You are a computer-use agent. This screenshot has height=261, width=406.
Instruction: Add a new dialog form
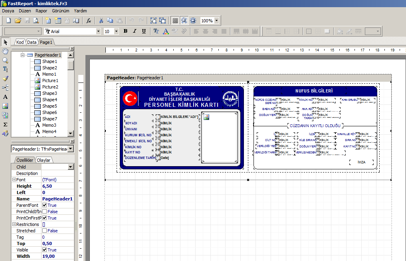[x=58, y=21]
